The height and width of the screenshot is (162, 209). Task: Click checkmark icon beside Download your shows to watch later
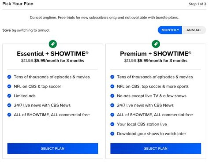pos(112,134)
